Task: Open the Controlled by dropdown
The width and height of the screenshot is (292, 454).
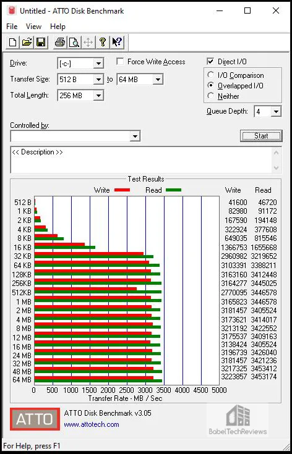Action: (x=135, y=136)
